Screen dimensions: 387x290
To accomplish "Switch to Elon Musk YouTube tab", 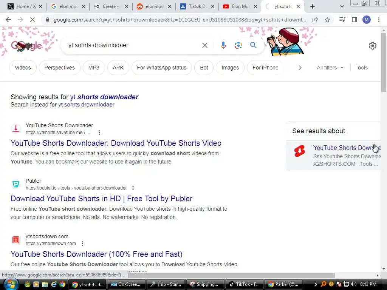I will pos(240,6).
